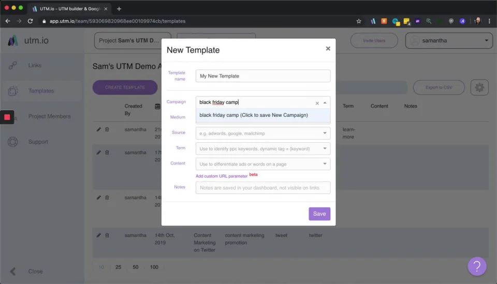This screenshot has height=284, width=497.
Task: Collapse the Campaign dropdown arrow
Action: coord(325,102)
